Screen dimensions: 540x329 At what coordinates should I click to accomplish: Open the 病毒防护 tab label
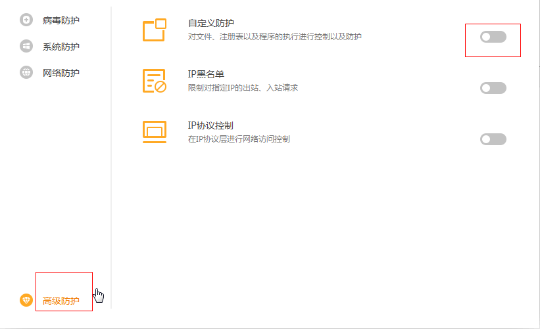click(x=61, y=20)
